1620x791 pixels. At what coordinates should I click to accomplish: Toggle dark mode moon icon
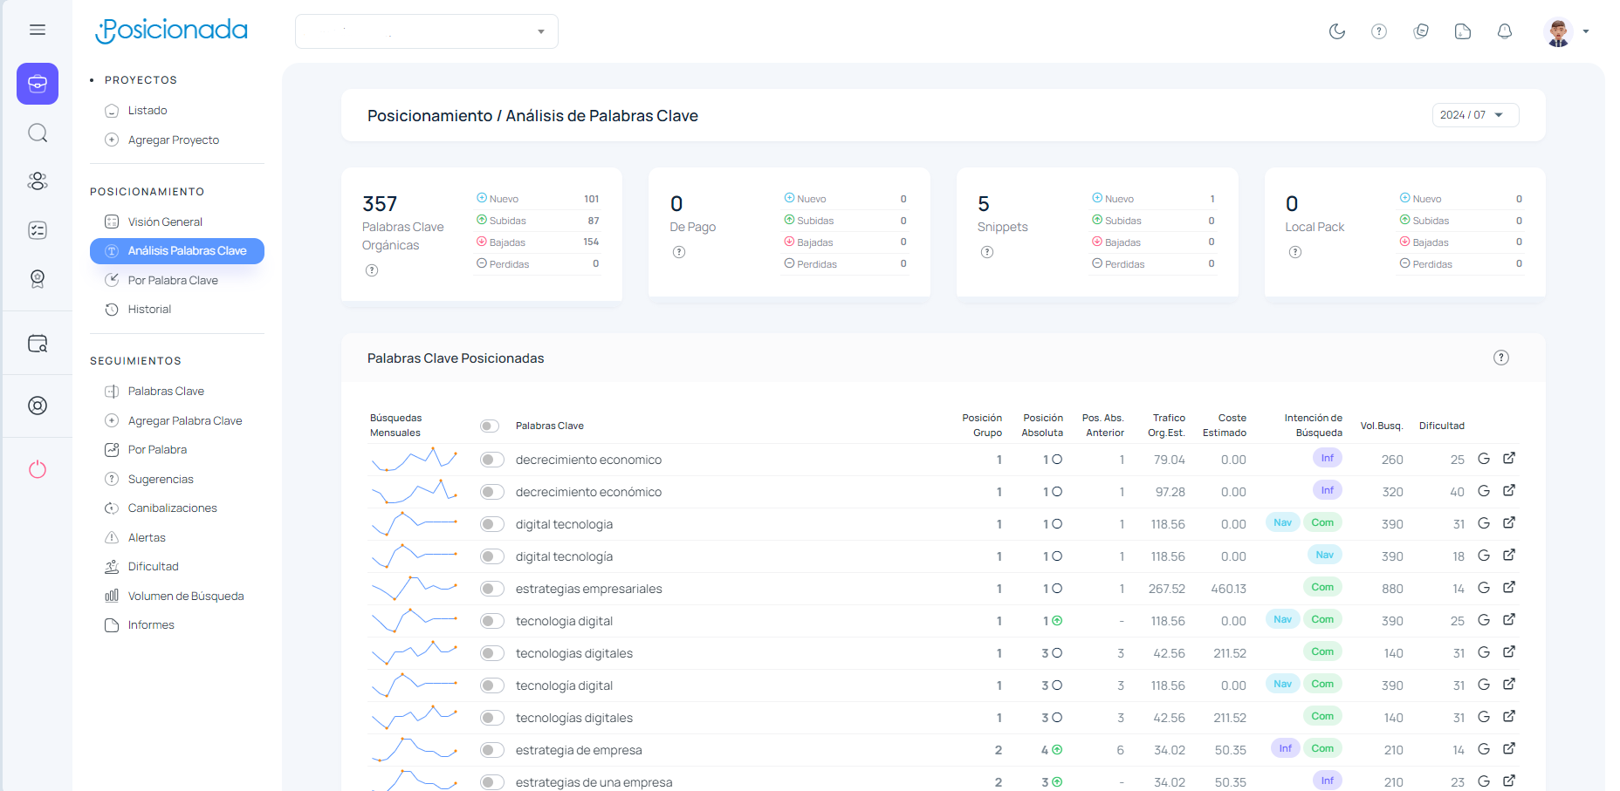[1337, 31]
